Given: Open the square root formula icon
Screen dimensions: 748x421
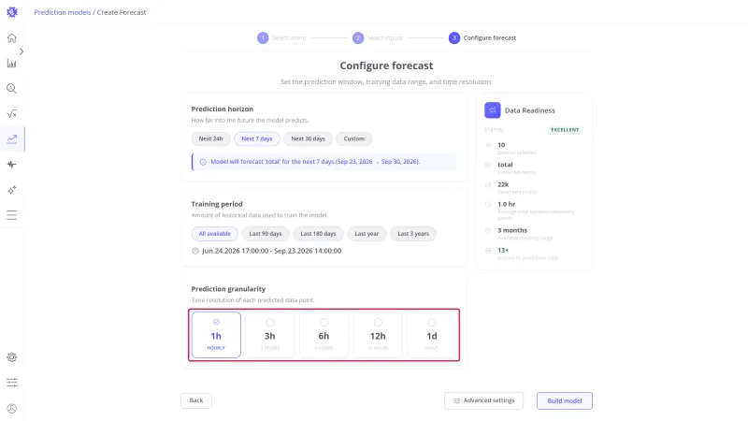Looking at the screenshot, I should tap(12, 113).
